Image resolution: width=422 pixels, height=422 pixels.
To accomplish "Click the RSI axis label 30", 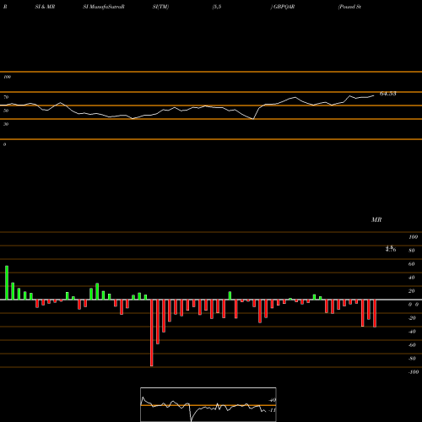I will 6,124.
